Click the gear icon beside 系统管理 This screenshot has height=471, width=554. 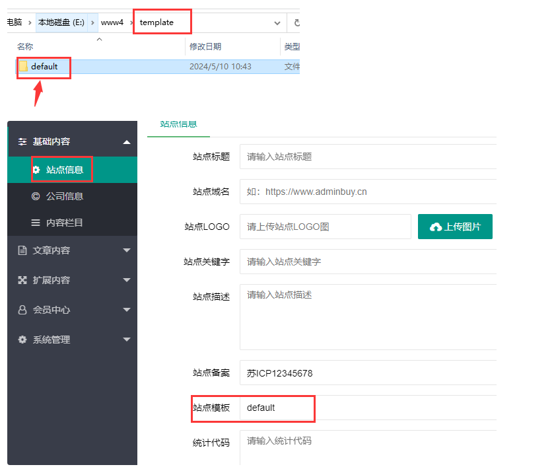[22, 340]
